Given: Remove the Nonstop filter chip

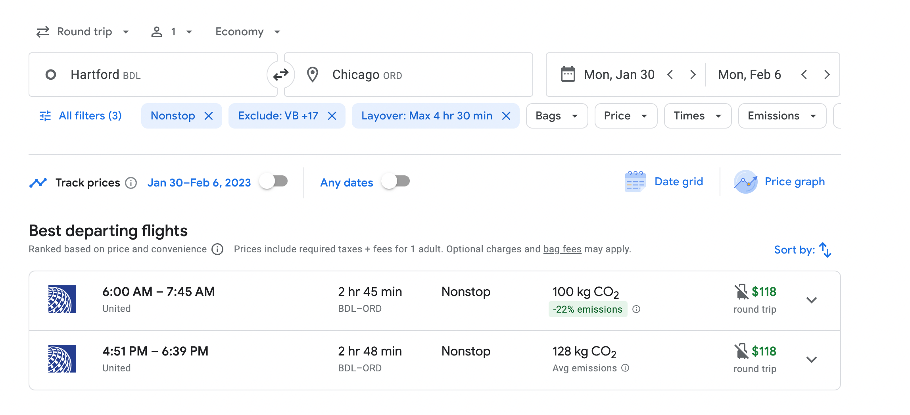Looking at the screenshot, I should click(209, 116).
